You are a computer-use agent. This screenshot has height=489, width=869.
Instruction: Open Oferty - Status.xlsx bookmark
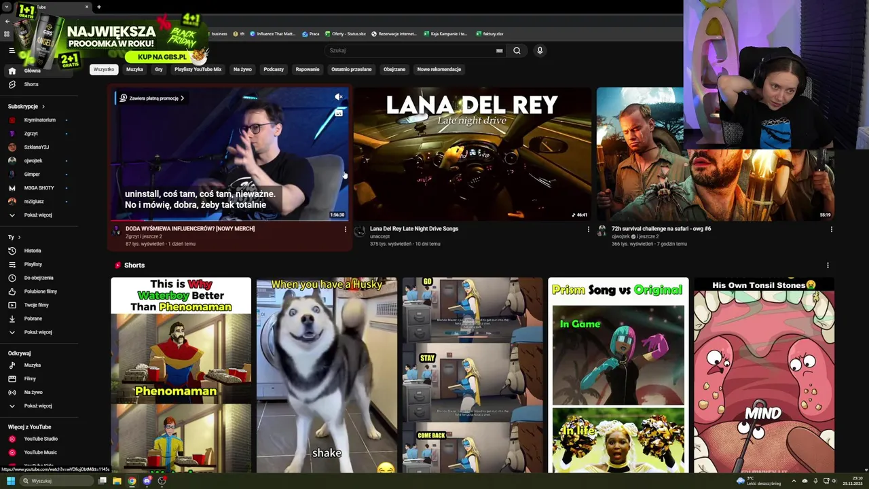pyautogui.click(x=345, y=34)
